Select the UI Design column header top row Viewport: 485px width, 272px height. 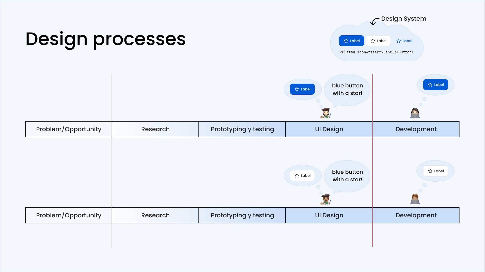(329, 129)
